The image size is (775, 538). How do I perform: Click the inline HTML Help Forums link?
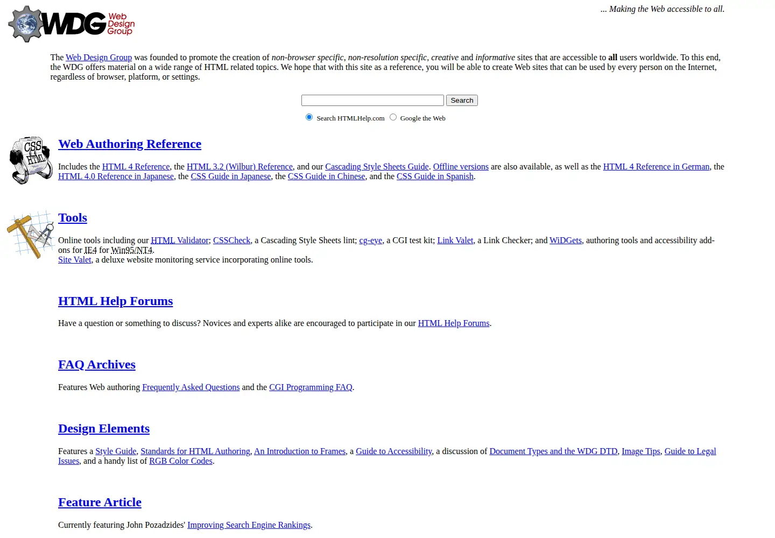(x=454, y=323)
